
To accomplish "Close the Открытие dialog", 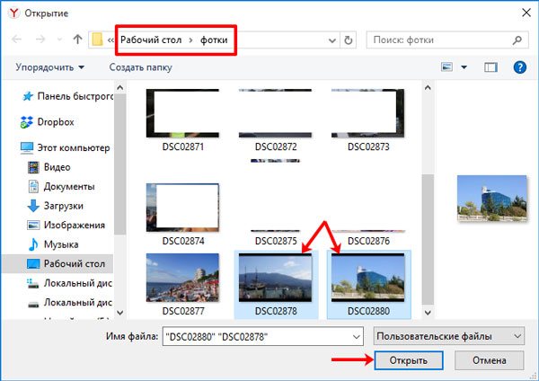I will (526, 13).
